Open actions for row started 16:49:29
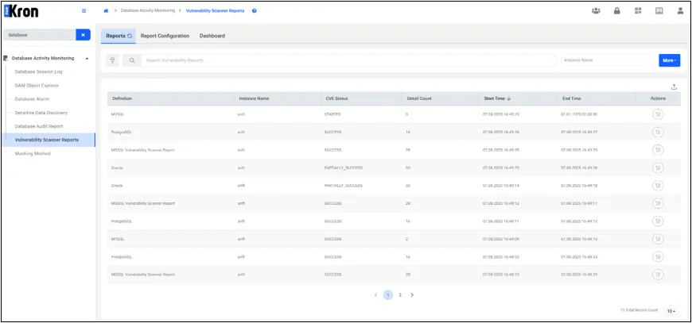Image resolution: width=692 pixels, height=323 pixels. 658,114
